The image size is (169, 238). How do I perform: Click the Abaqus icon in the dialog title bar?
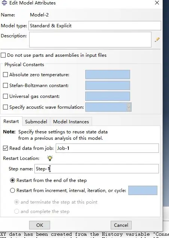pyautogui.click(x=4, y=3)
